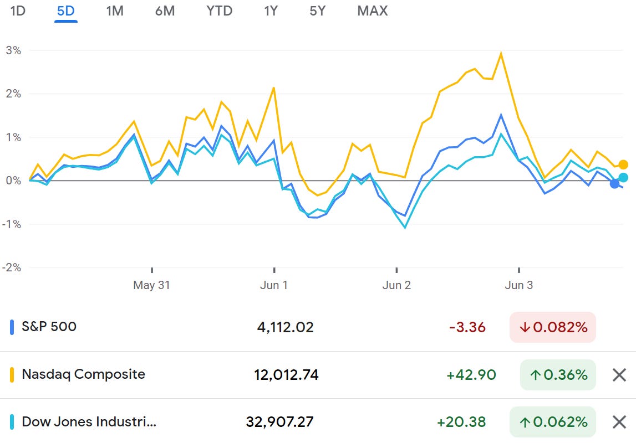
Task: Click the Jun 1 date axis label
Action: (274, 285)
